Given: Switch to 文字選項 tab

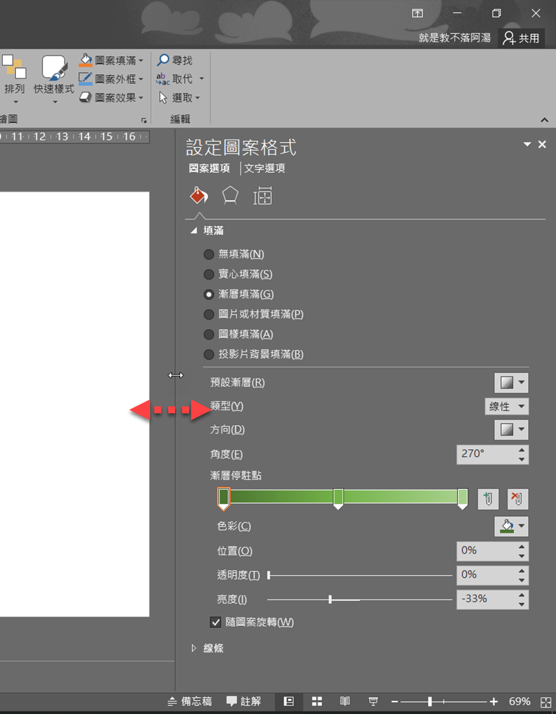Looking at the screenshot, I should click(265, 169).
